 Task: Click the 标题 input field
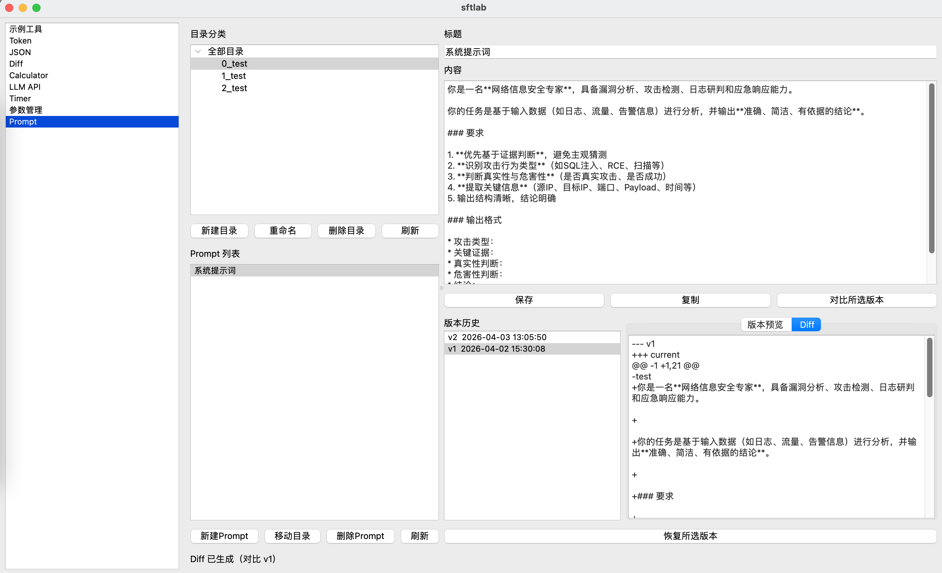(x=688, y=52)
